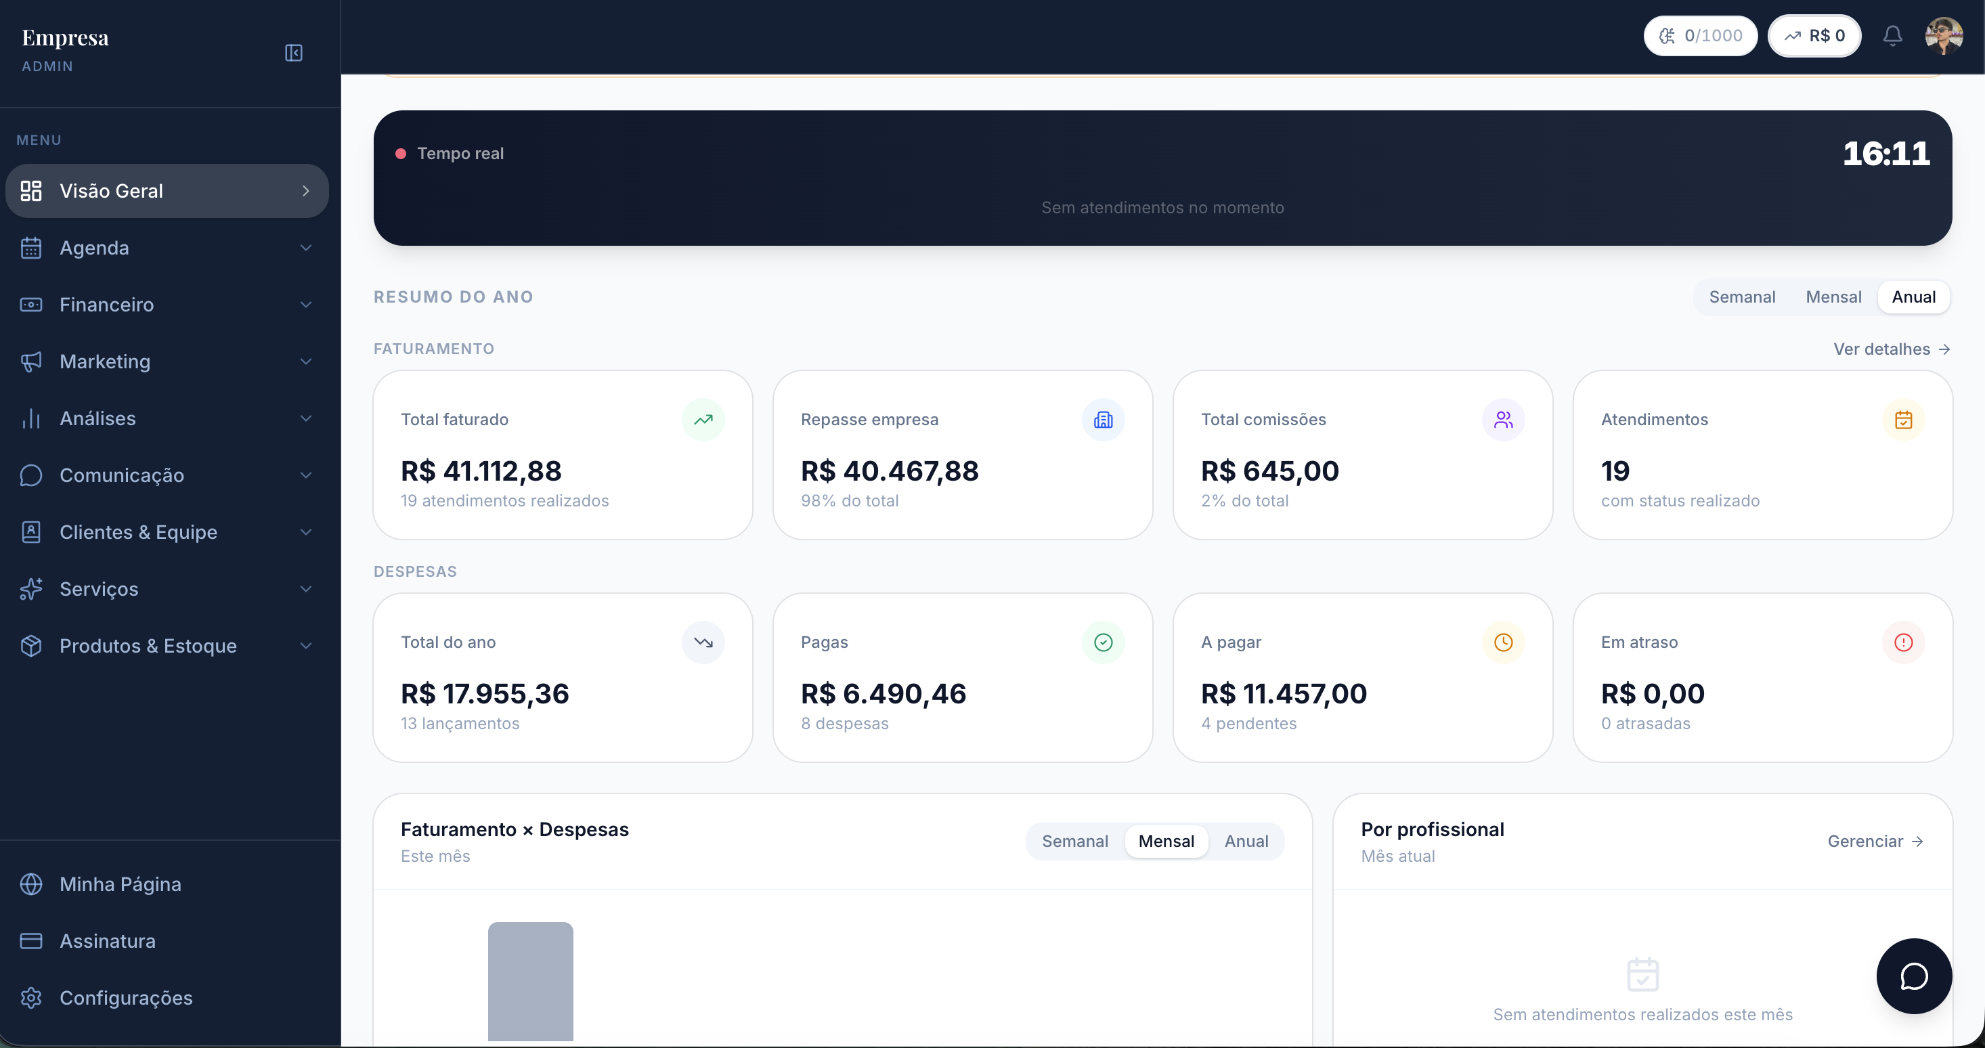
Task: Click the Agenda calendar icon
Action: (31, 247)
